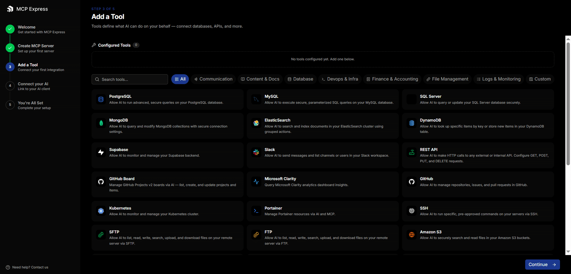Pick the MySQL tool title

tap(272, 96)
